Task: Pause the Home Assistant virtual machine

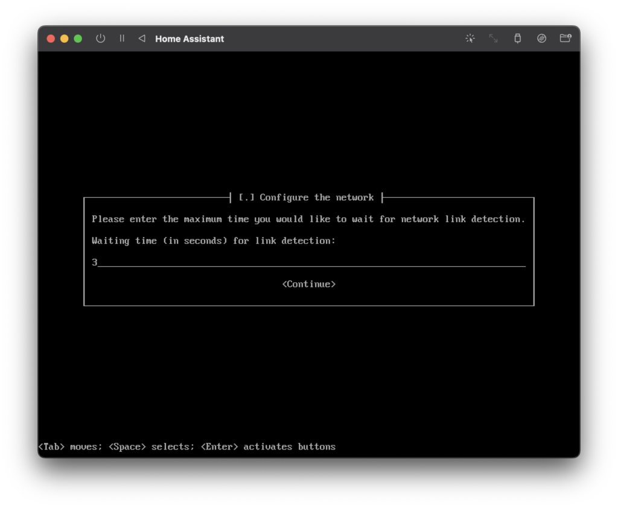Action: click(122, 38)
